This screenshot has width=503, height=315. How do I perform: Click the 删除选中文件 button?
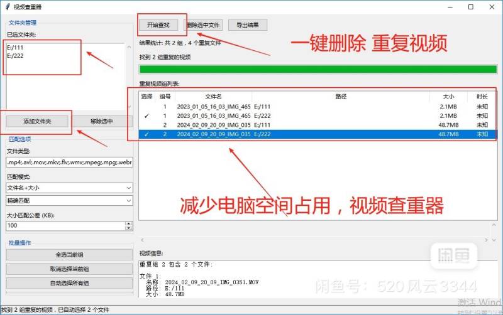202,25
